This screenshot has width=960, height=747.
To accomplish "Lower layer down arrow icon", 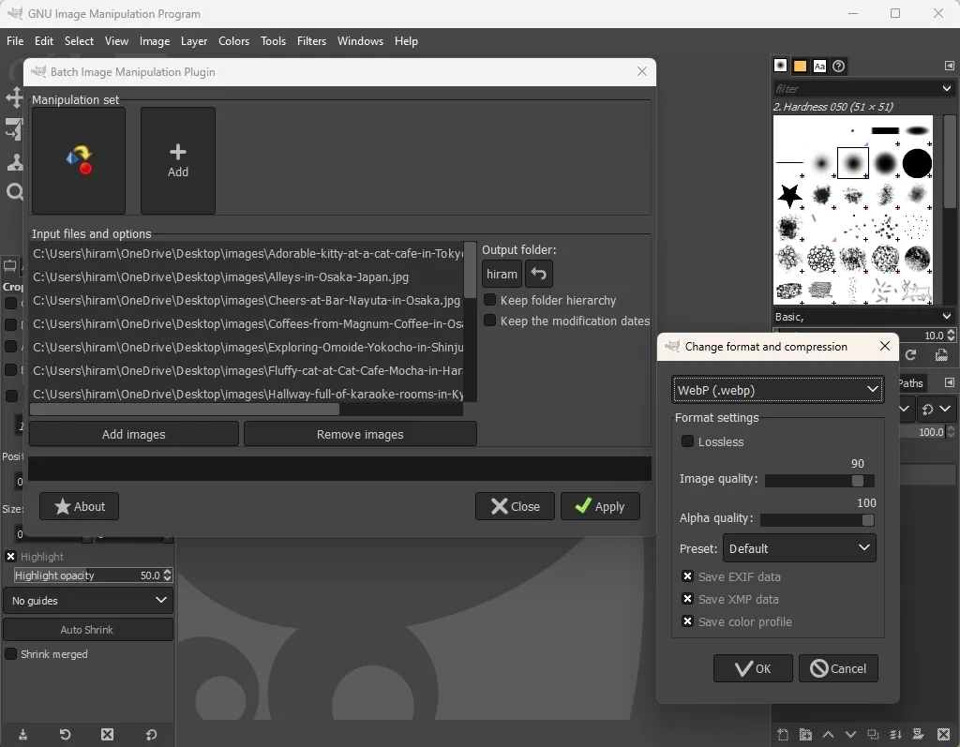I will coord(850,734).
